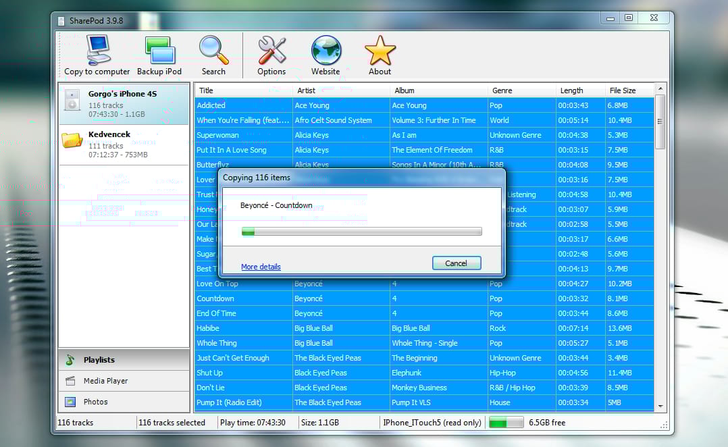Click the Media Player clapperboard icon

[70, 381]
